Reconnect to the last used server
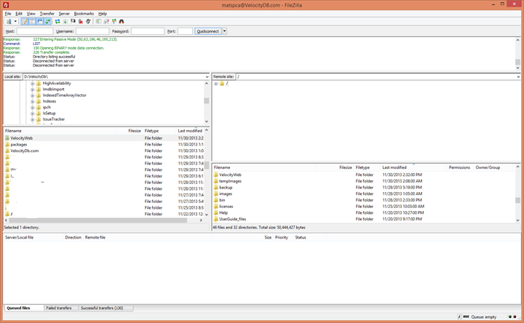This screenshot has height=323, width=524. point(88,21)
